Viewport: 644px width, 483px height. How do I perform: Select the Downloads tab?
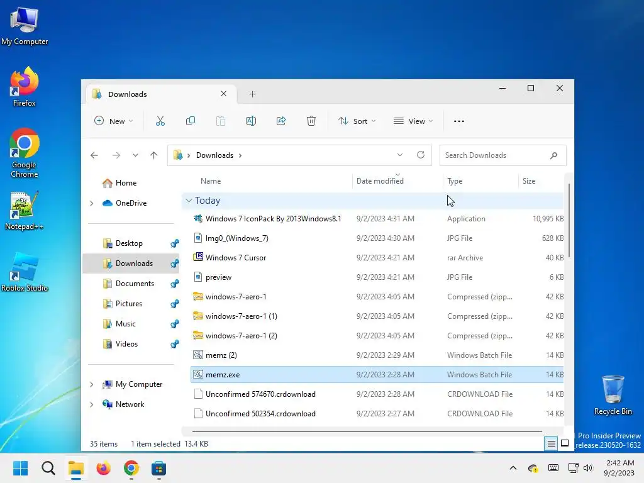coord(162,94)
